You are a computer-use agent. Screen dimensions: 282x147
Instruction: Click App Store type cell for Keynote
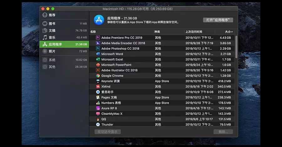162,81
